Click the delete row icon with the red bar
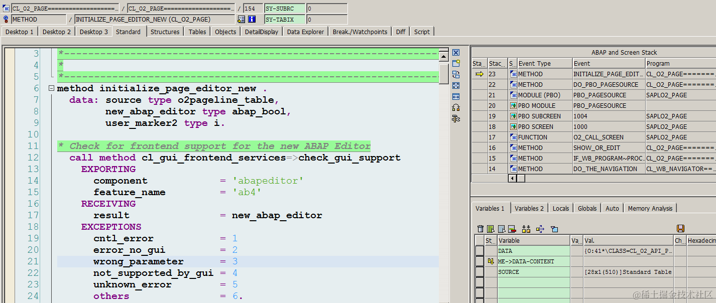Image resolution: width=716 pixels, height=303 pixels. (512, 229)
